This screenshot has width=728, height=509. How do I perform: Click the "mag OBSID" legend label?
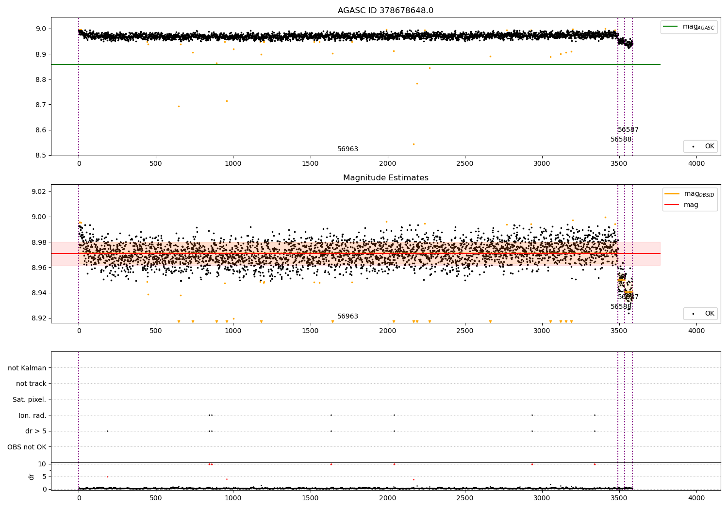click(x=699, y=194)
